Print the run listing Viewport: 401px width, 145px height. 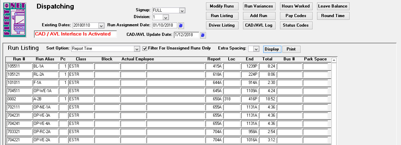tap(291, 49)
